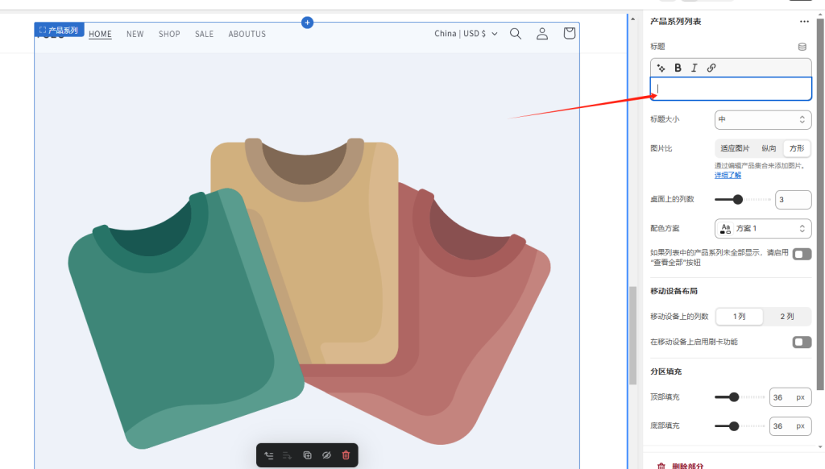Open the dynamic source icon beside 标题
The height and width of the screenshot is (469, 825).
(x=802, y=47)
